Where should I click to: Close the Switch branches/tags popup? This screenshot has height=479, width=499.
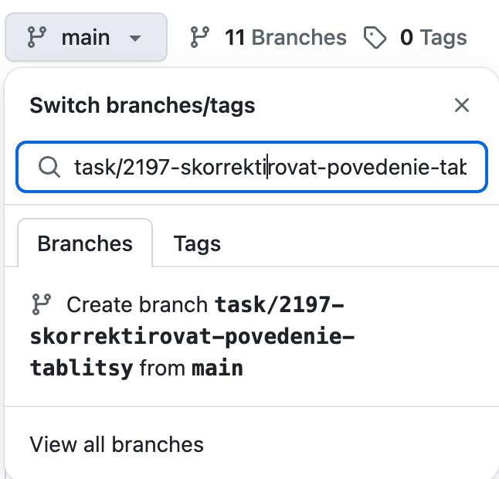coord(462,105)
